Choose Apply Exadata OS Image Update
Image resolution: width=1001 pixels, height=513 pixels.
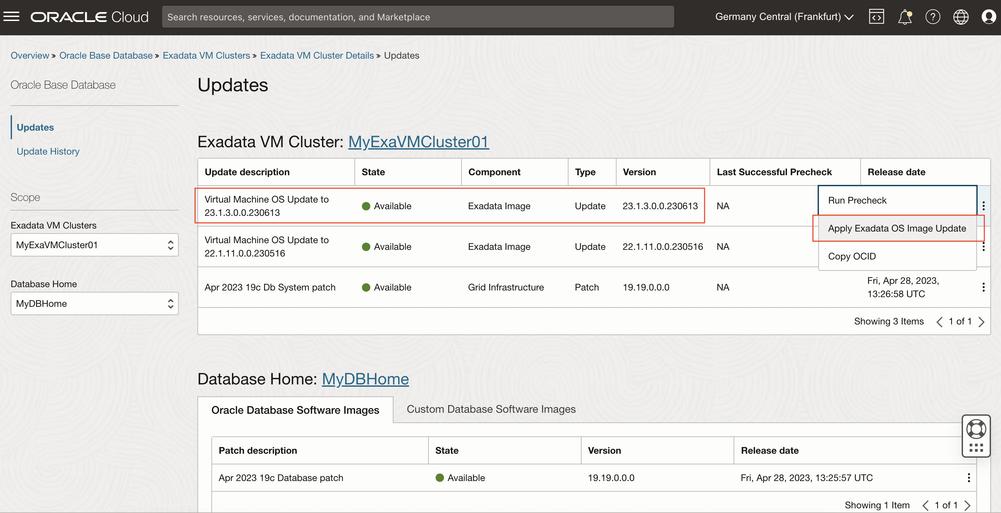coord(897,228)
